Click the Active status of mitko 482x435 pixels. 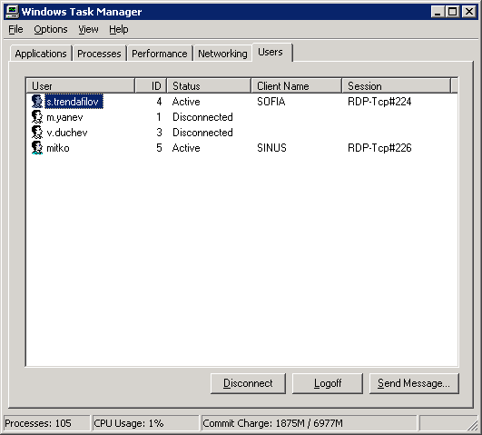click(186, 148)
